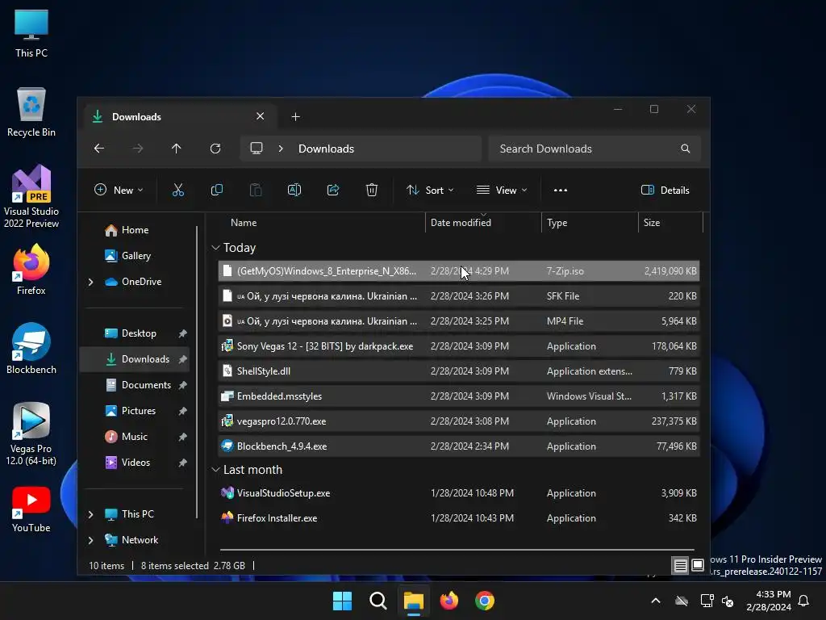Click the Copy icon in toolbar
This screenshot has width=826, height=620.
click(x=216, y=191)
